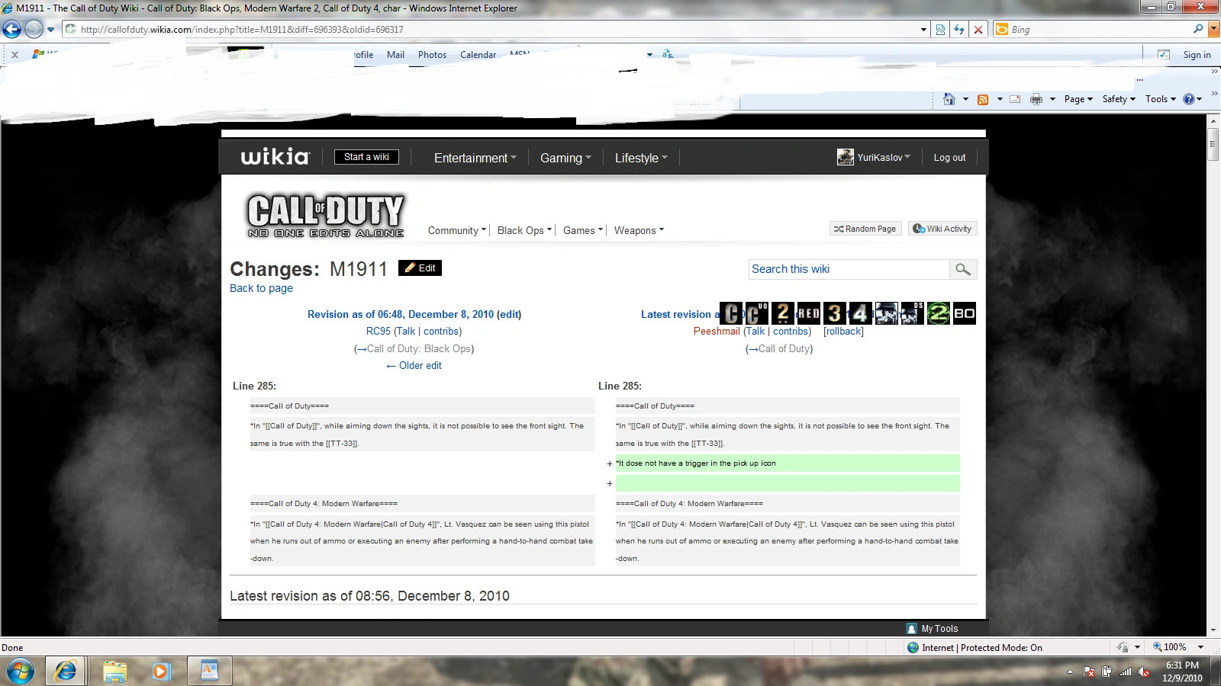Viewport: 1221px width, 686px height.
Task: Open the Call of Duty game icon
Action: coord(731,313)
